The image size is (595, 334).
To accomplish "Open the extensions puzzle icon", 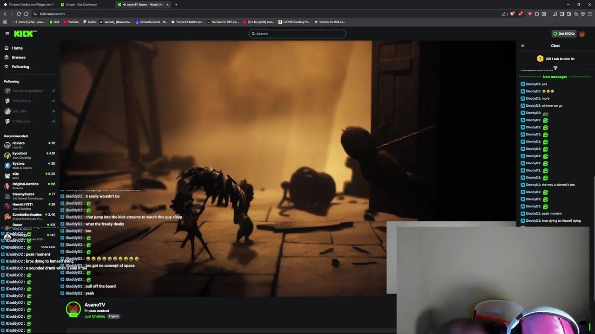I will pyautogui.click(x=537, y=14).
